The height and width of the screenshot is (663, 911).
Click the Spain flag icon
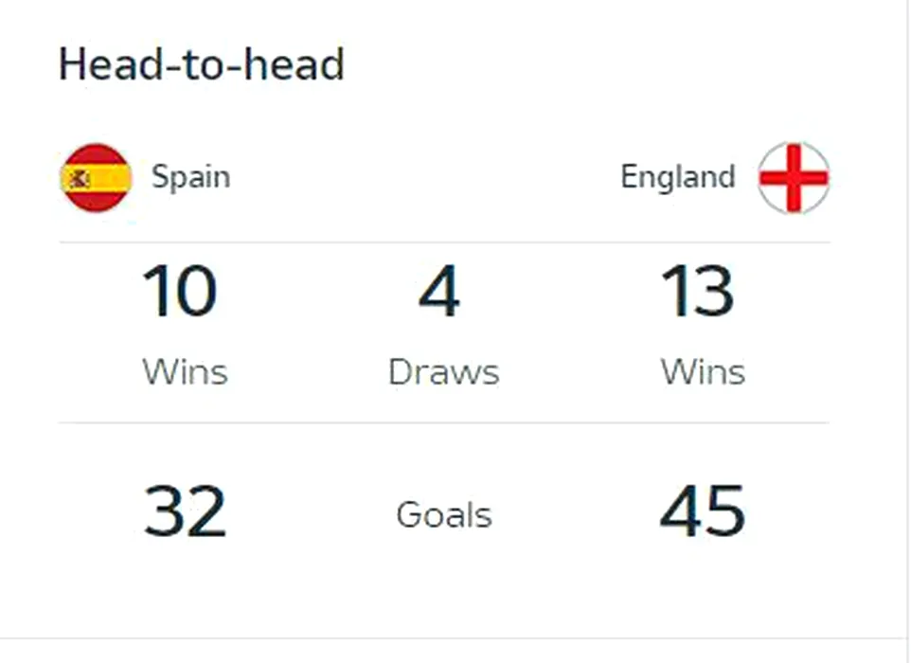pyautogui.click(x=96, y=178)
